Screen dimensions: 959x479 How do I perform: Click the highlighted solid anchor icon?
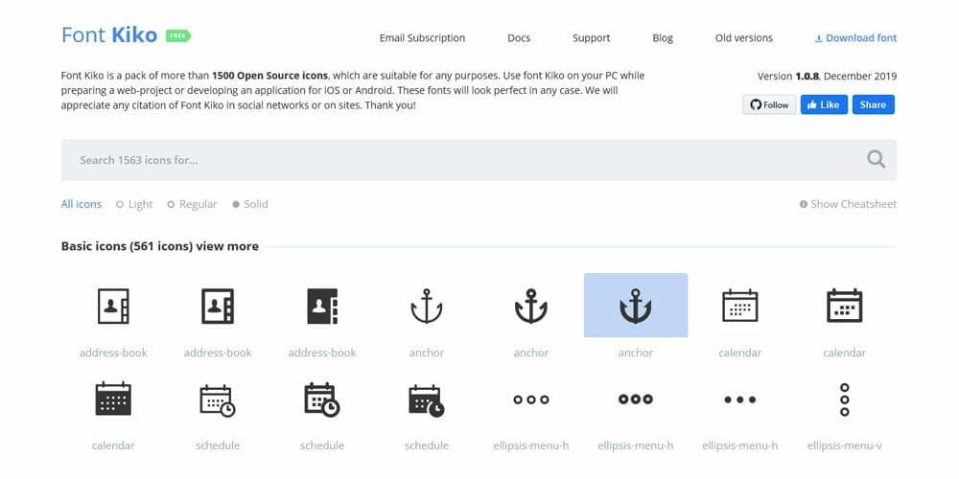[636, 306]
